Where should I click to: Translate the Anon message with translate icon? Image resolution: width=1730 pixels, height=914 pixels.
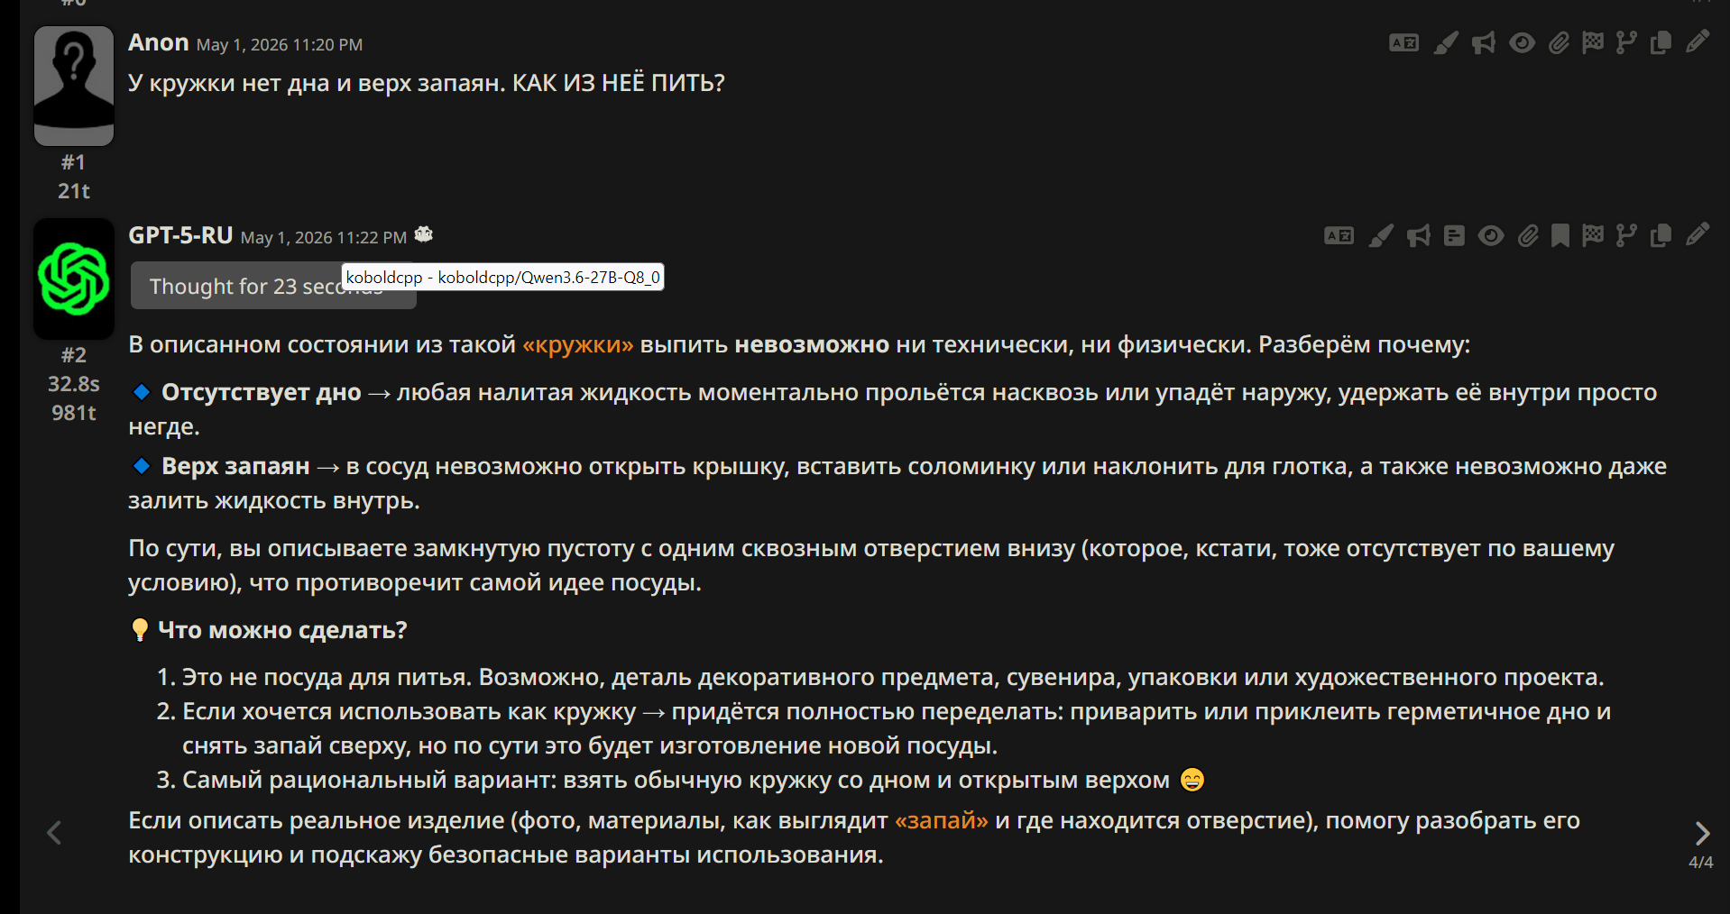click(1403, 42)
